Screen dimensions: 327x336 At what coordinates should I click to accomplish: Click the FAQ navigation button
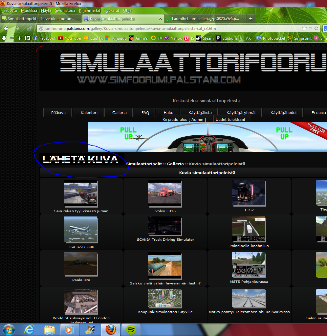[x=145, y=113]
